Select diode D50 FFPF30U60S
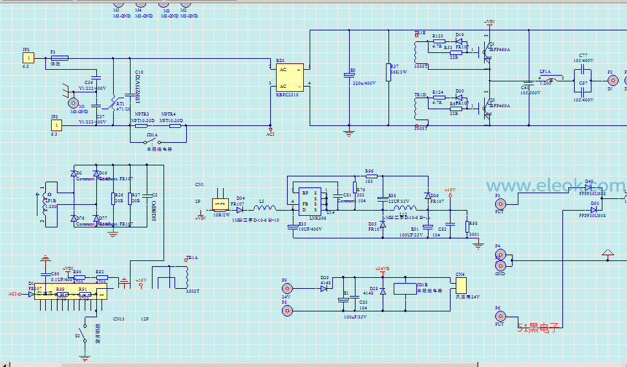This screenshot has height=367, width=627. tap(593, 210)
